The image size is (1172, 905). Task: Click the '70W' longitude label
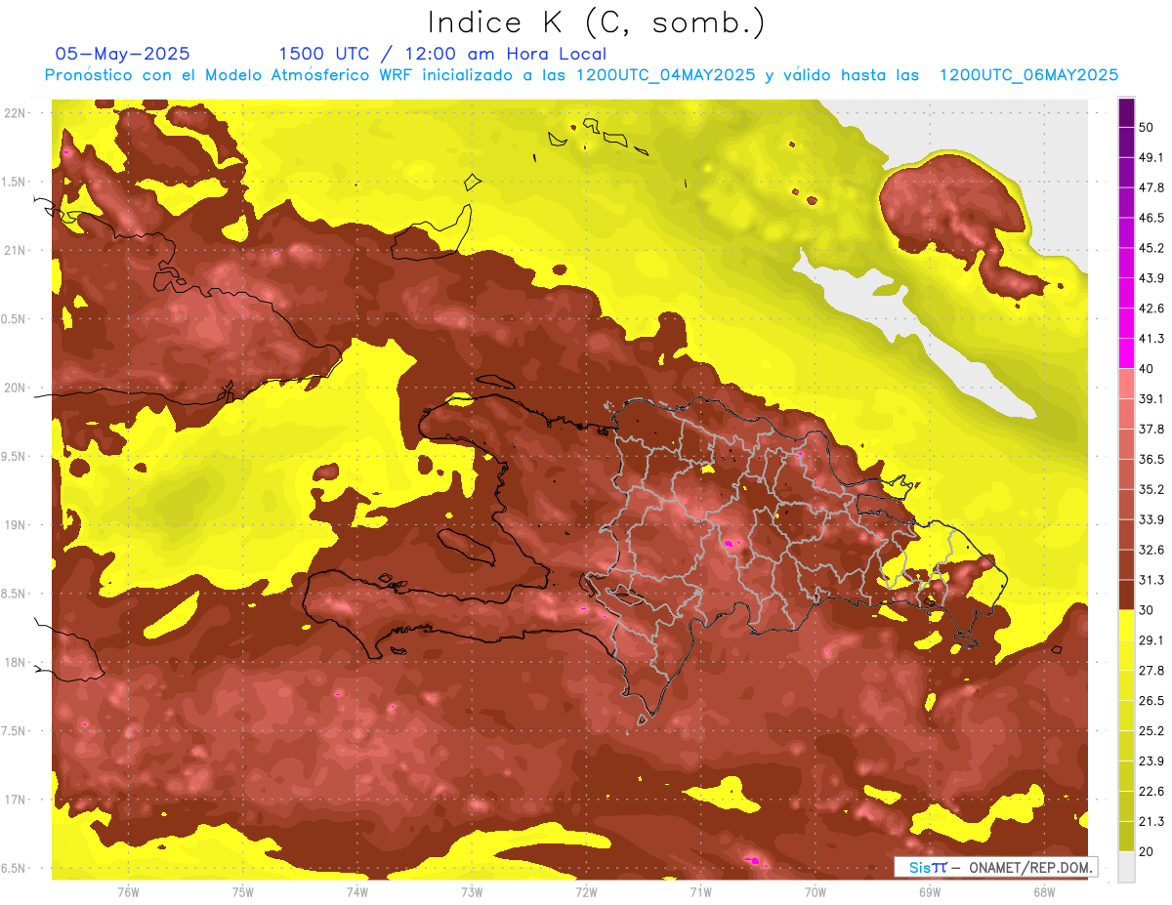[815, 891]
